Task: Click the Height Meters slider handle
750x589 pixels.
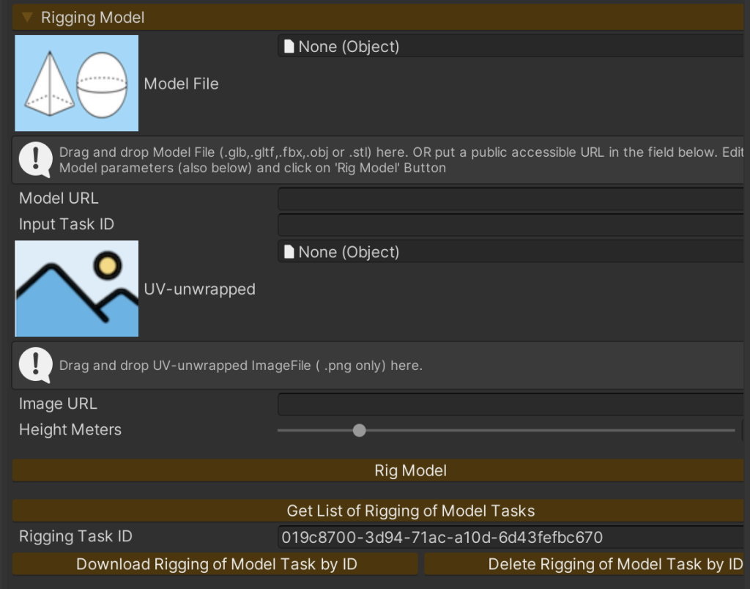Action: point(359,430)
